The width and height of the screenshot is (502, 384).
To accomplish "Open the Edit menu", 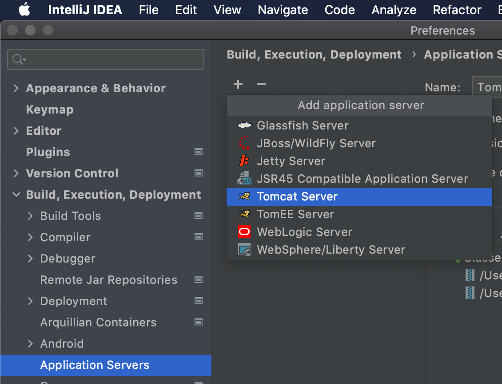I will [x=186, y=10].
